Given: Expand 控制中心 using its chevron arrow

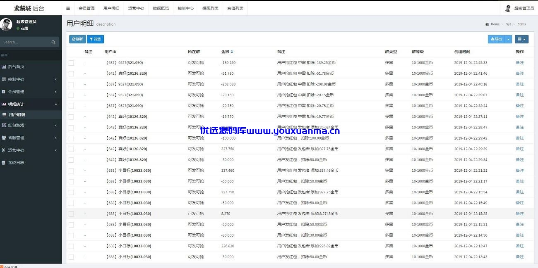Looking at the screenshot, I should coord(56,79).
